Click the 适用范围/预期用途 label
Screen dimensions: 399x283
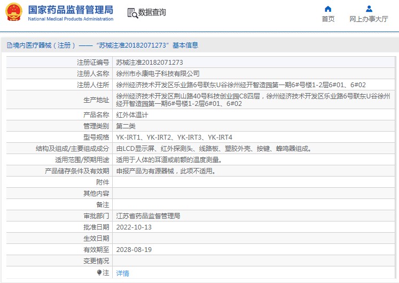pyautogui.click(x=82, y=160)
